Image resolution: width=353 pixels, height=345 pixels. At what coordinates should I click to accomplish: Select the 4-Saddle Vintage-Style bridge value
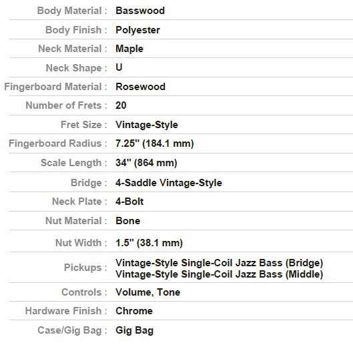click(x=169, y=183)
